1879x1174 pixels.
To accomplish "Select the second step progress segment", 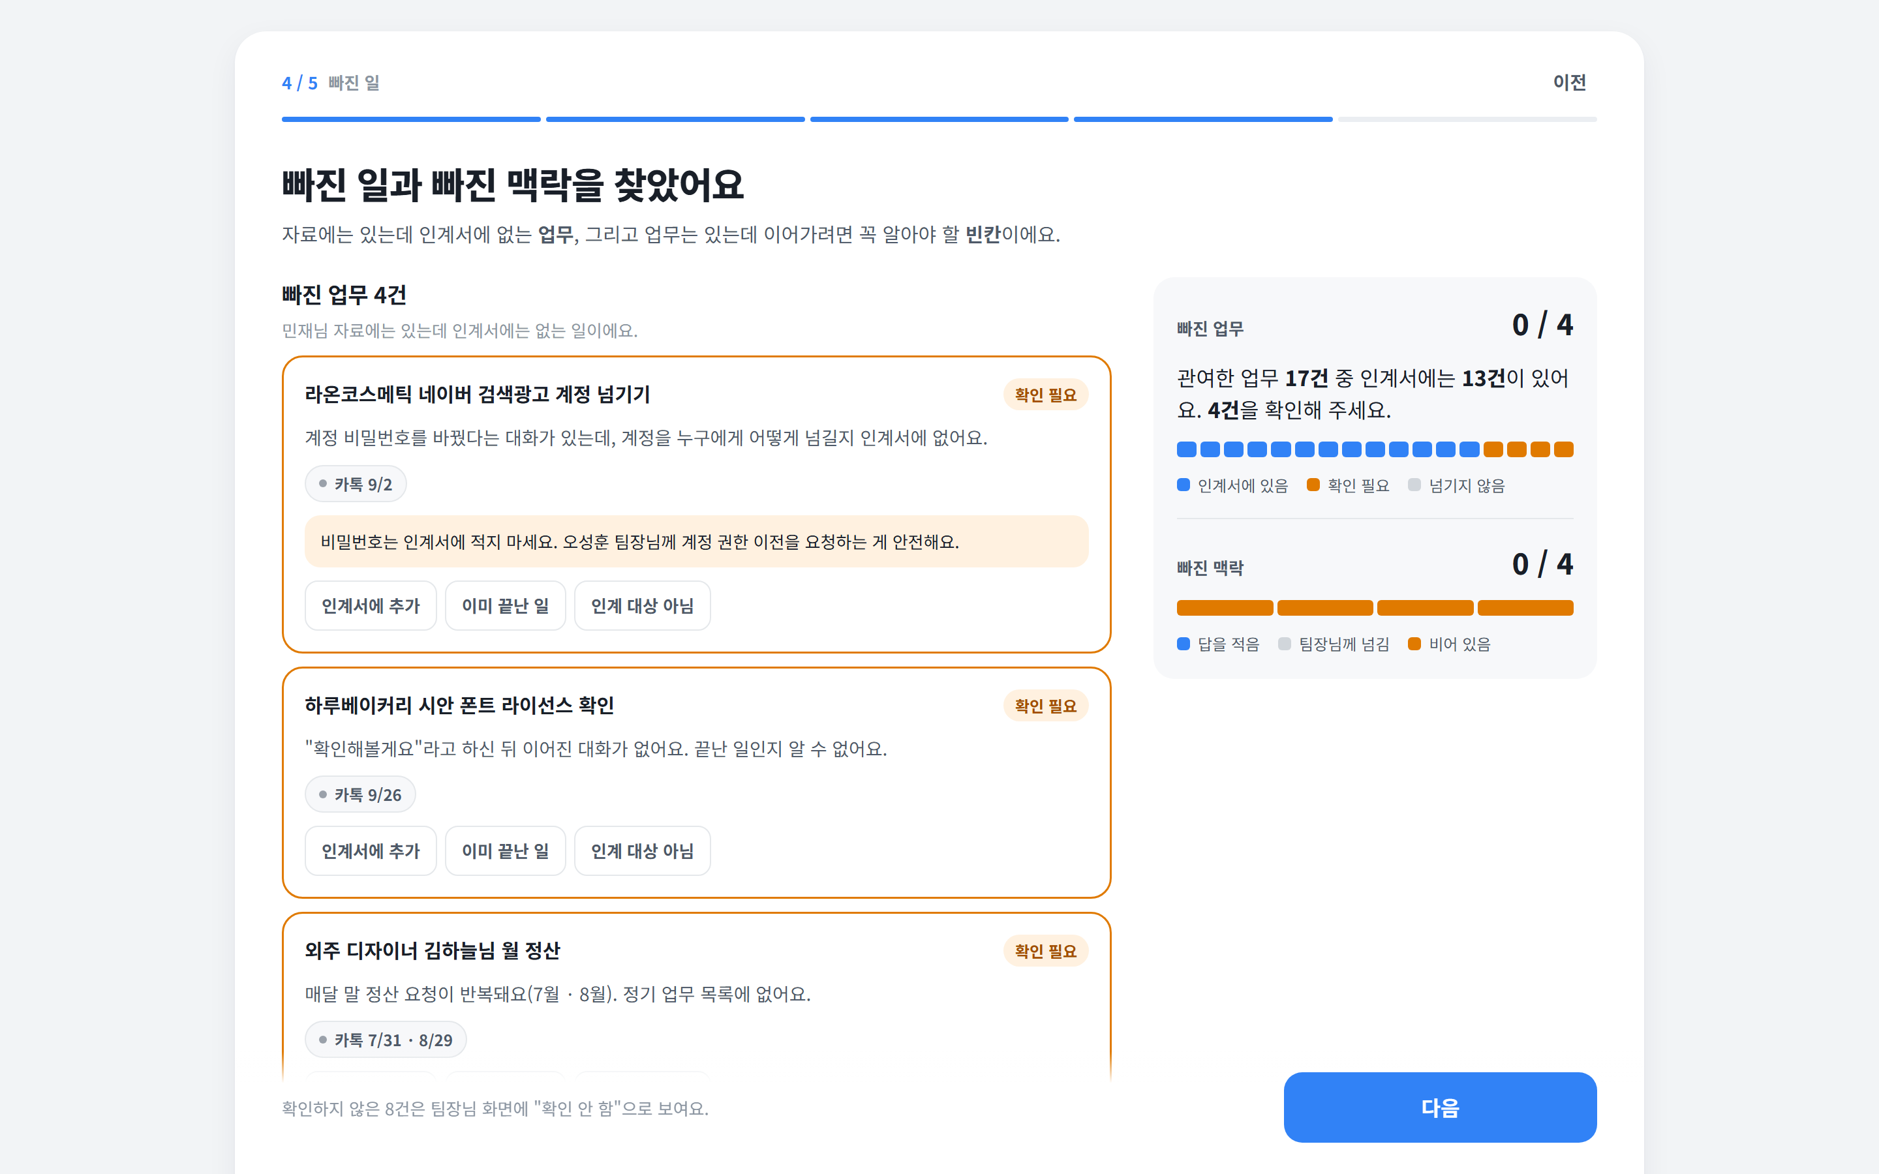I will (x=675, y=119).
